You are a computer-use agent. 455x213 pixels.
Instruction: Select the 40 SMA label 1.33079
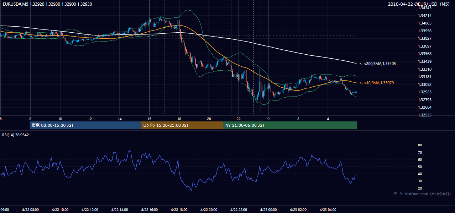(x=377, y=83)
